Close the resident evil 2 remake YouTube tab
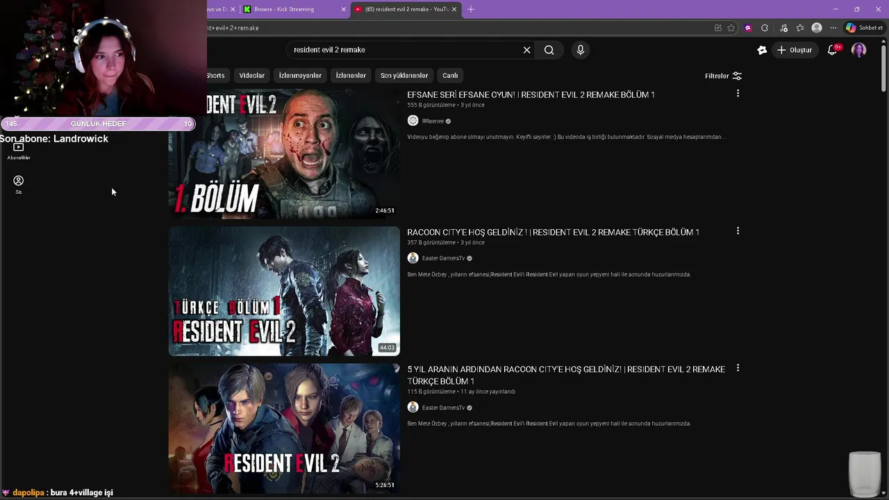 click(x=454, y=9)
